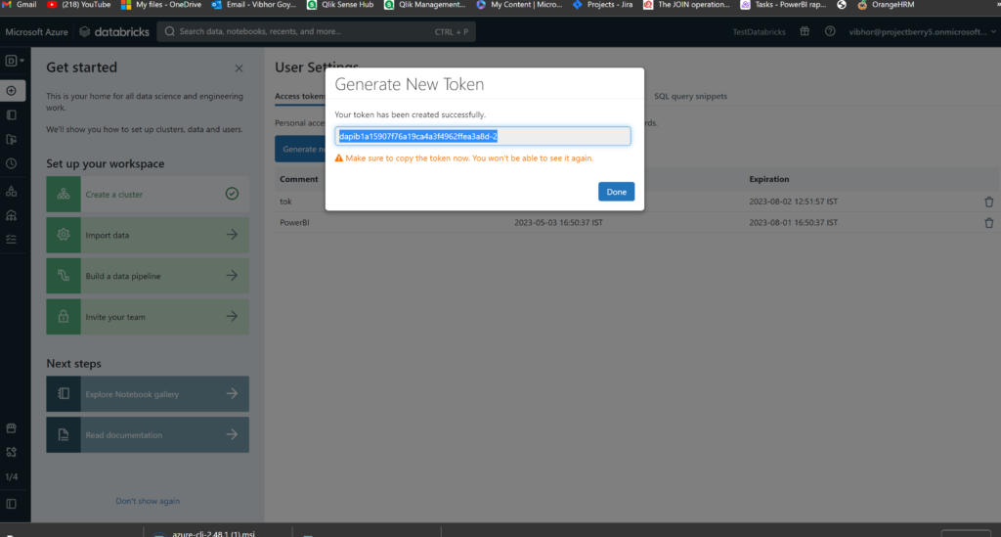
Task: Switch to the Access tokens tab
Action: coord(300,97)
